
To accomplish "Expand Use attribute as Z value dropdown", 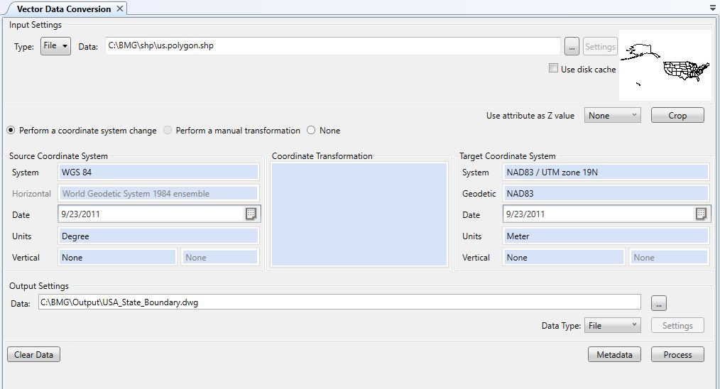I will click(x=613, y=115).
